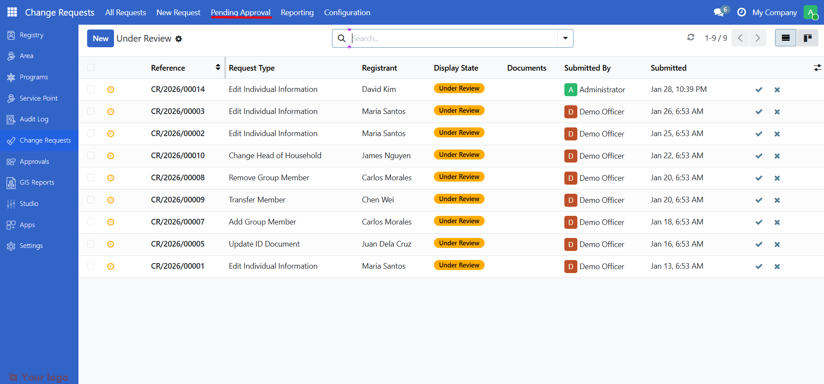Toggle the select-all header checkbox

click(91, 67)
